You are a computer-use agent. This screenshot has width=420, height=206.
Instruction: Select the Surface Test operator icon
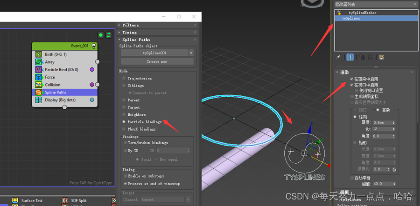(x=15, y=201)
